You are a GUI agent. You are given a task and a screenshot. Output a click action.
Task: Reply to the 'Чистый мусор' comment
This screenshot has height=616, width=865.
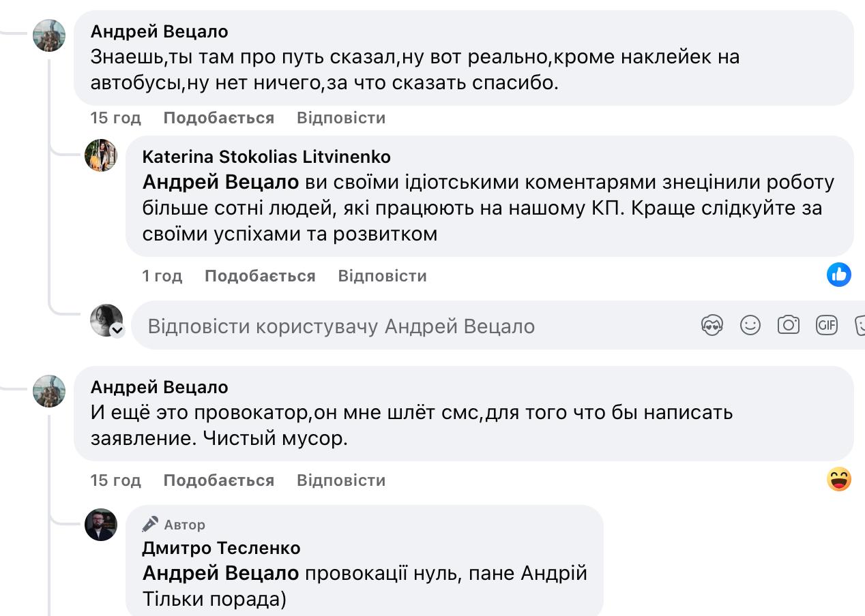point(341,480)
